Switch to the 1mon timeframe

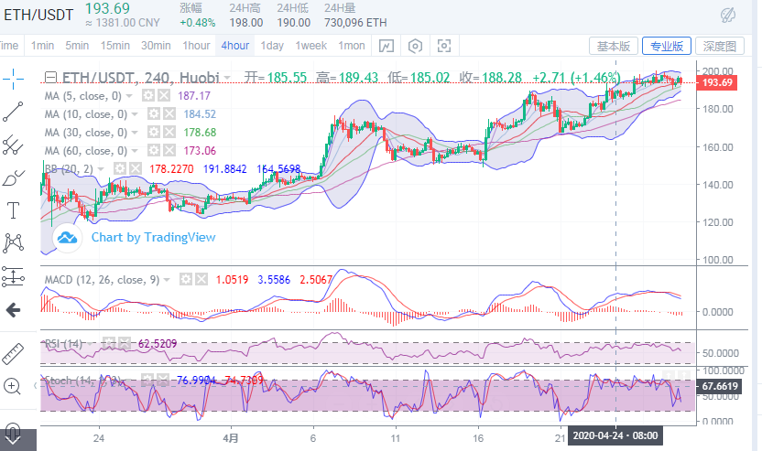pyautogui.click(x=352, y=46)
